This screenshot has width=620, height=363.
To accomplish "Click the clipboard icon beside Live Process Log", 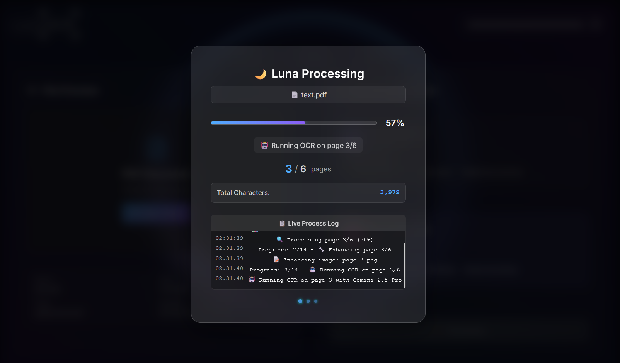I will 282,224.
